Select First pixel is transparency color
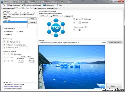This screenshot has width=125, height=92. tap(4, 45)
